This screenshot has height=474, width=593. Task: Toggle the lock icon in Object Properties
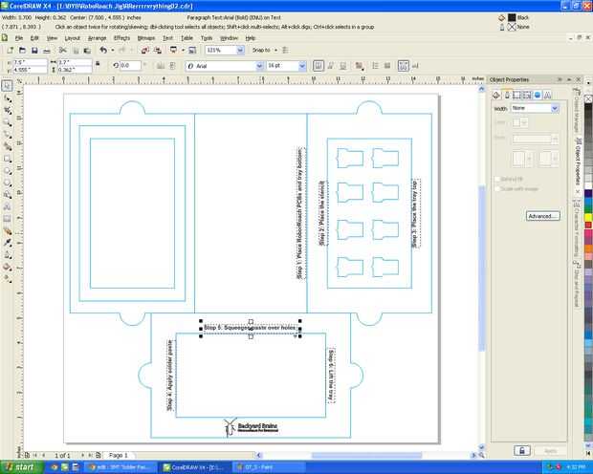coord(522,450)
